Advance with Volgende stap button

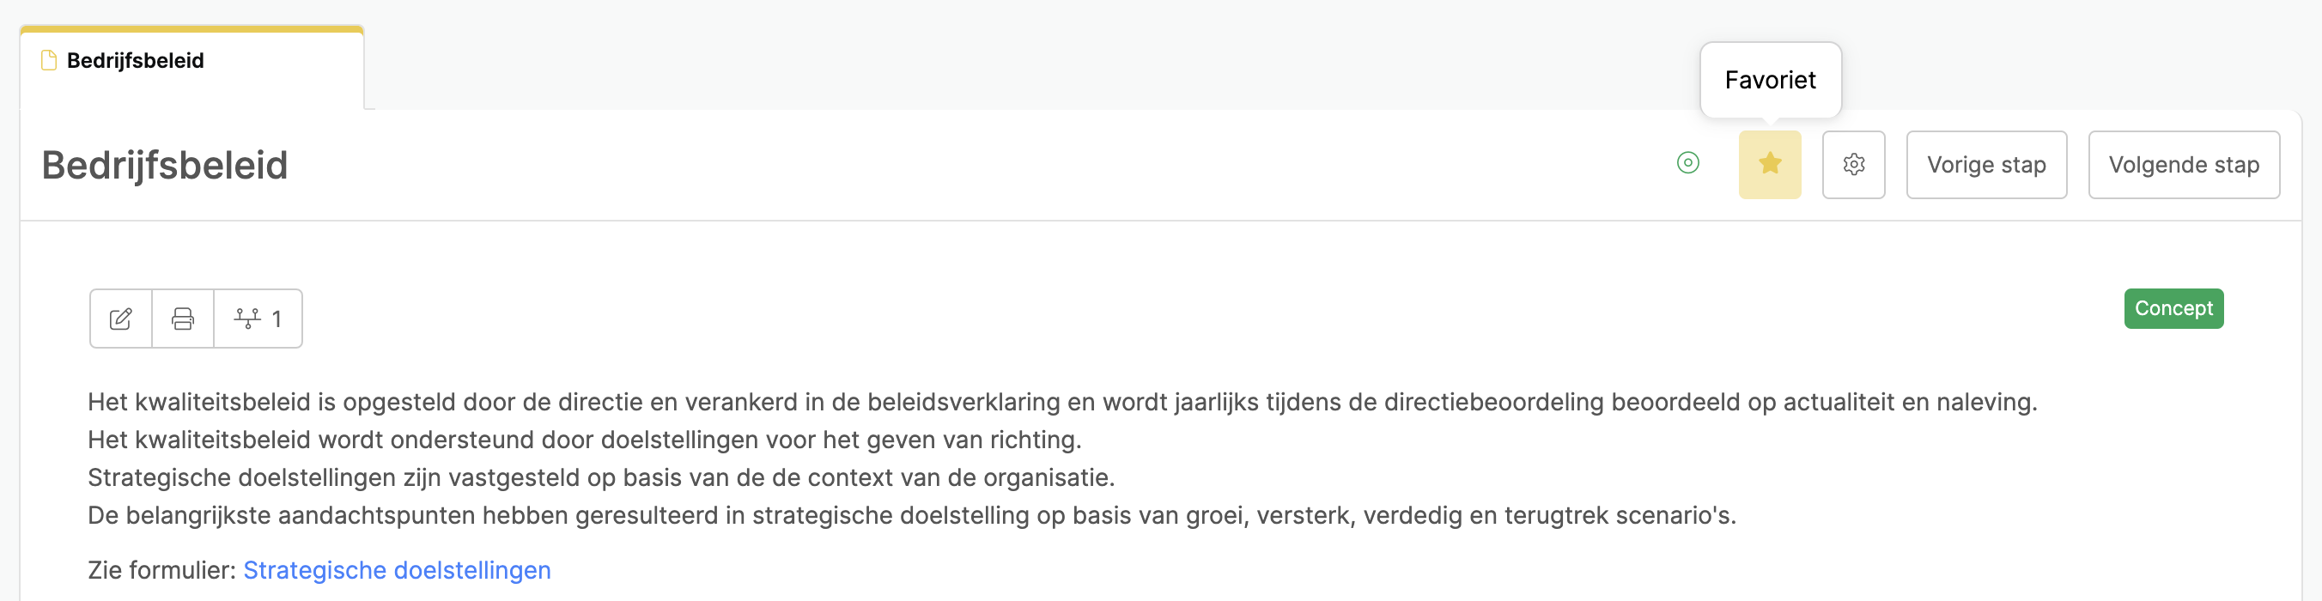pyautogui.click(x=2183, y=165)
